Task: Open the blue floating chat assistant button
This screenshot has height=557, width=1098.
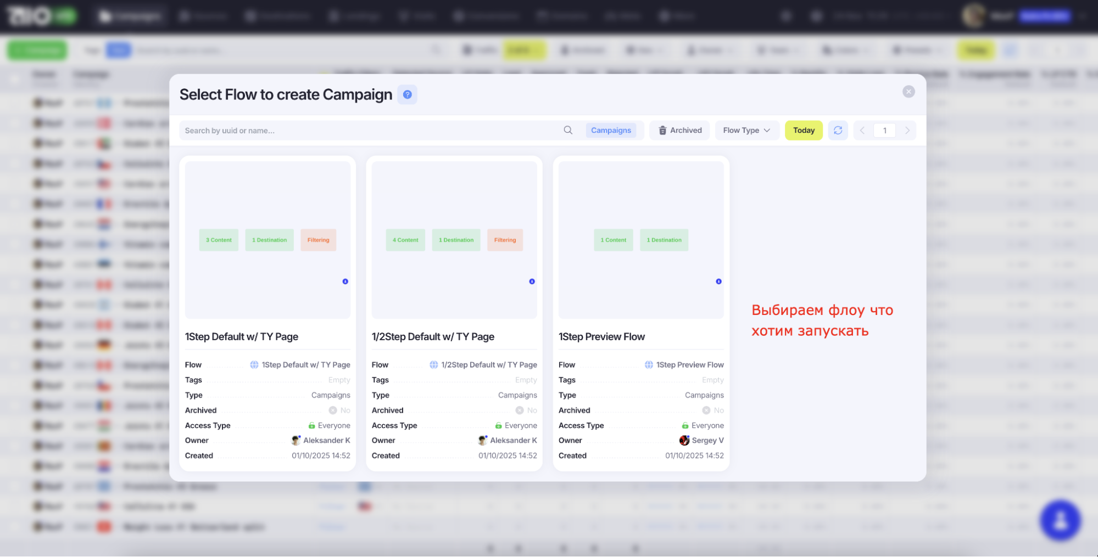Action: pos(1060,520)
